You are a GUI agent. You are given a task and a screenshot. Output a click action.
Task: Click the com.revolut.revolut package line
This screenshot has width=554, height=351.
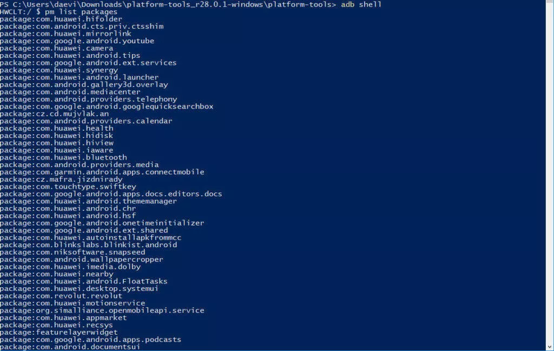[x=61, y=296]
